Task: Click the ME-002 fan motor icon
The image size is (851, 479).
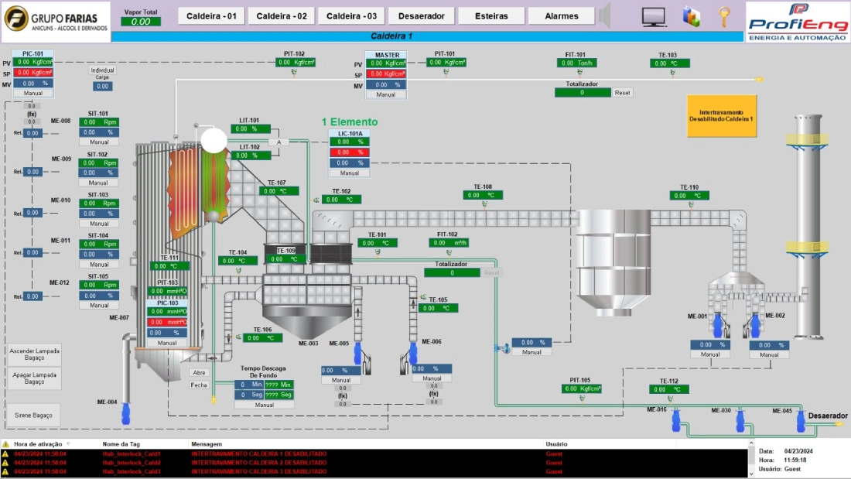Action: [x=755, y=325]
